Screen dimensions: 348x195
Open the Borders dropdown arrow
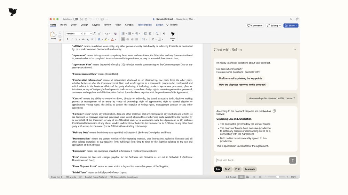[163, 40]
